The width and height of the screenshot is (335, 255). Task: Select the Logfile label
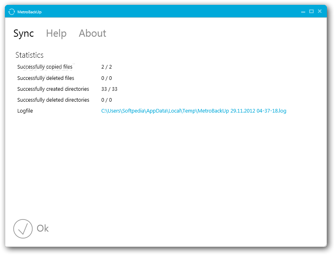coord(25,111)
